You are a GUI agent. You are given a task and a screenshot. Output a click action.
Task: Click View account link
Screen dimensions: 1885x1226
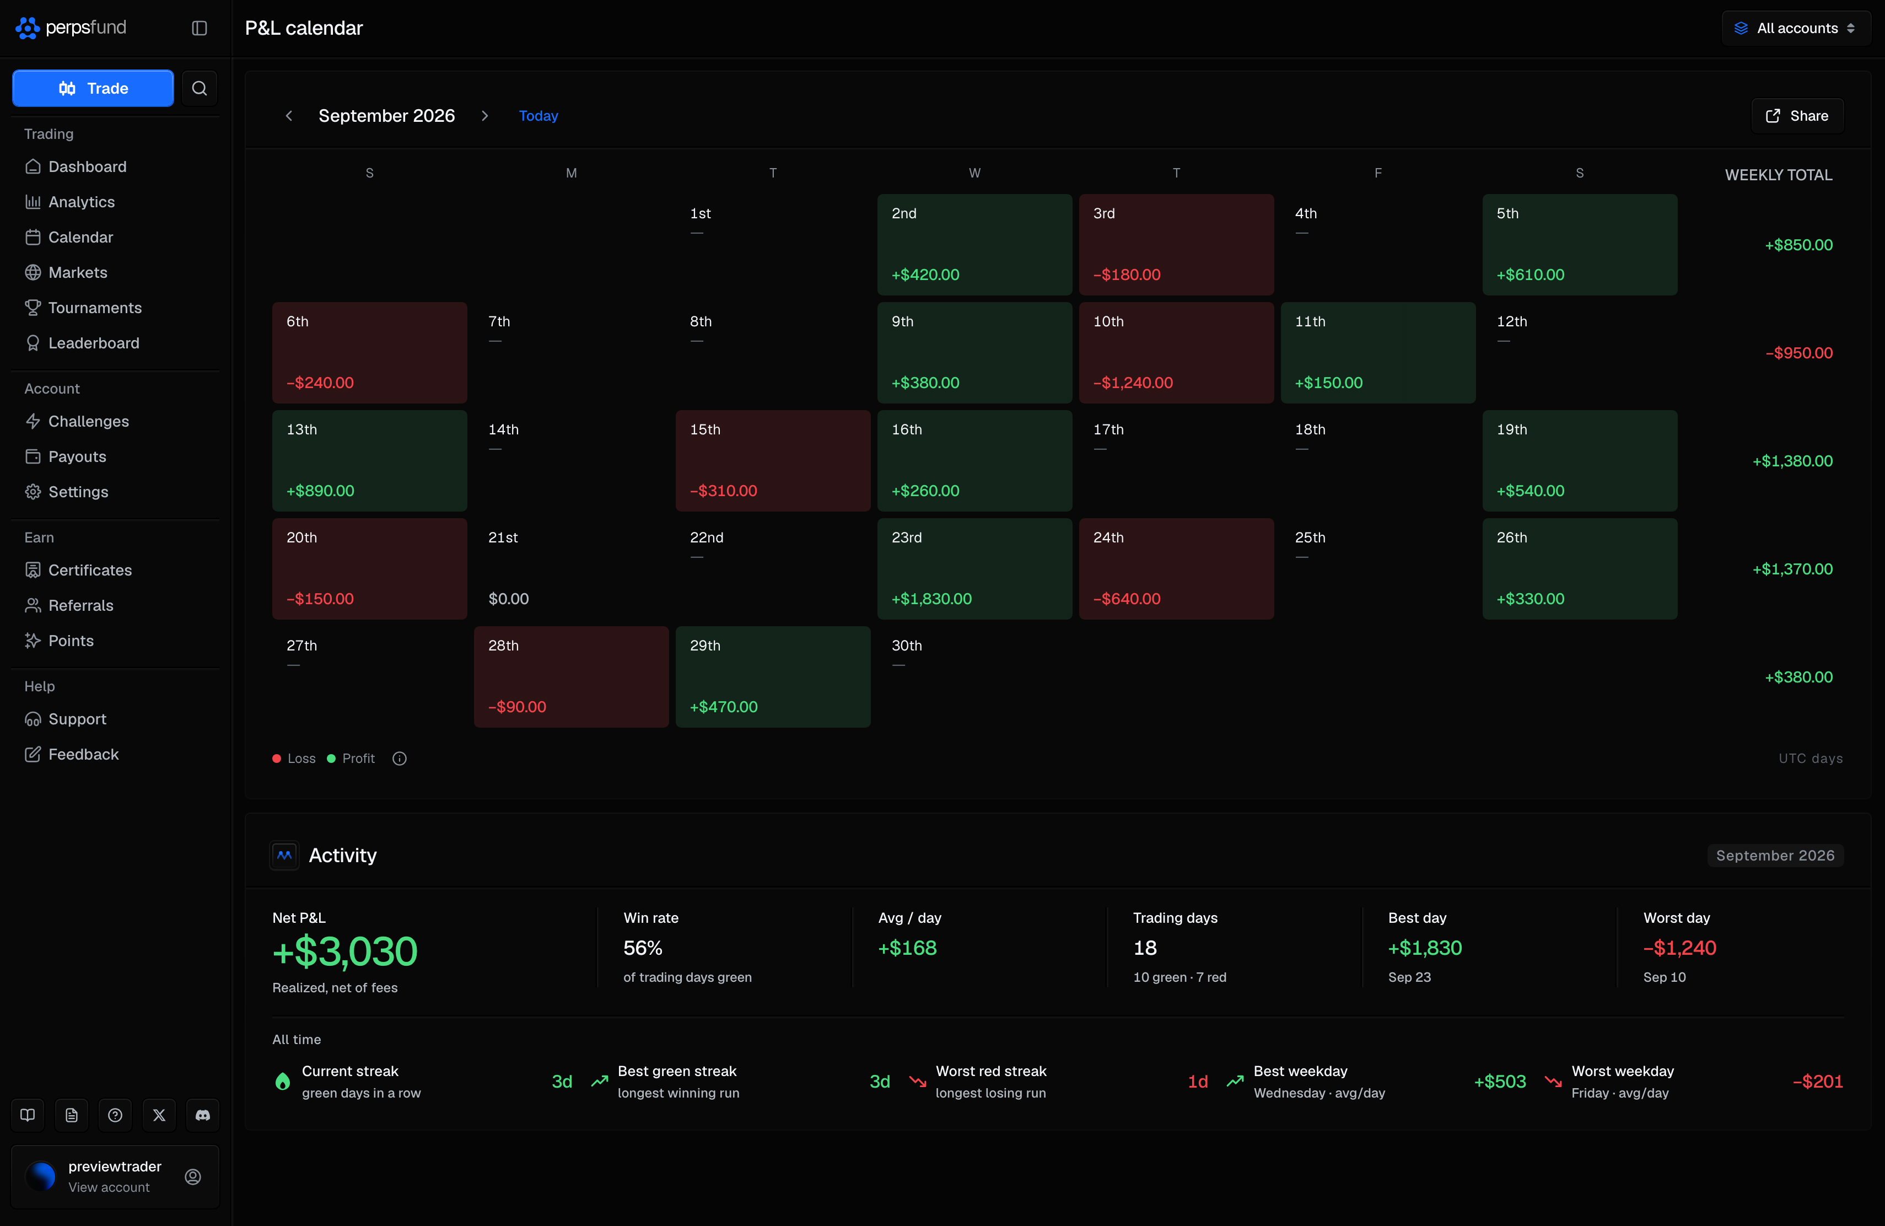pos(109,1187)
